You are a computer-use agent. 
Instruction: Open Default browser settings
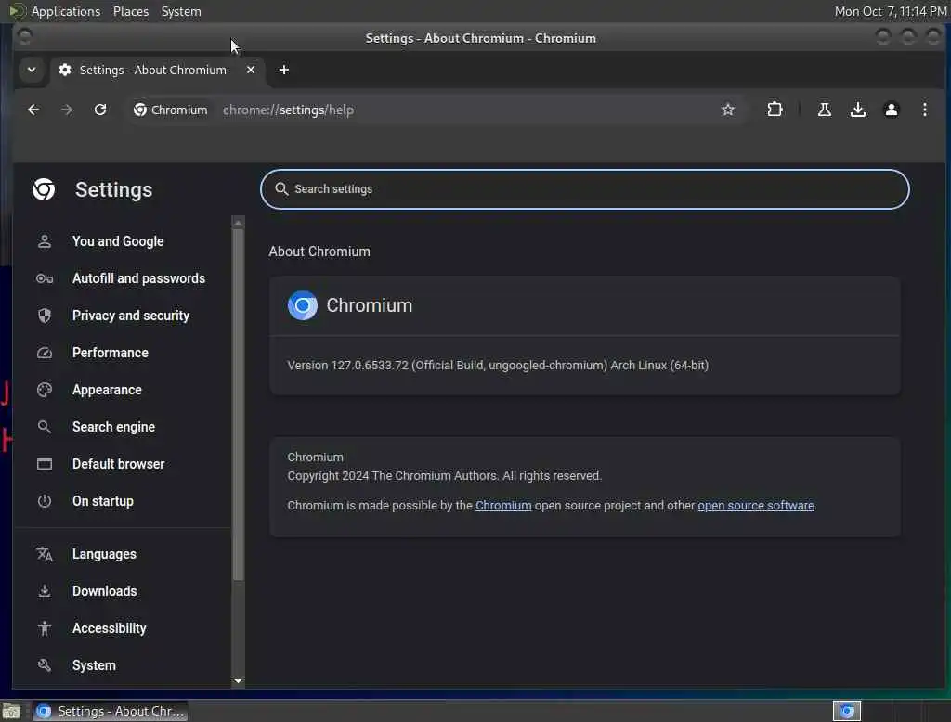[x=118, y=464]
